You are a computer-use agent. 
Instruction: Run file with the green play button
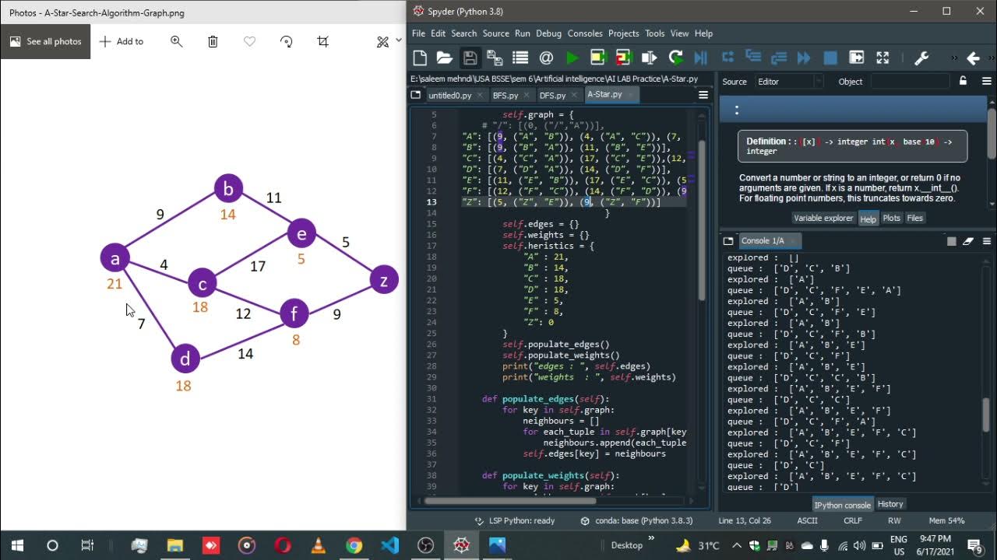tap(572, 58)
